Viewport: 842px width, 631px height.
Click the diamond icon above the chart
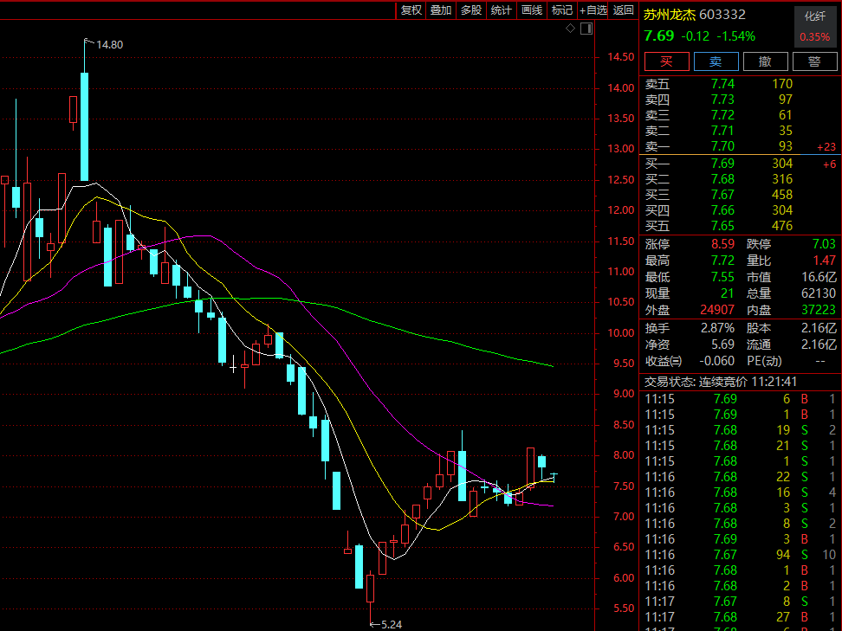570,29
